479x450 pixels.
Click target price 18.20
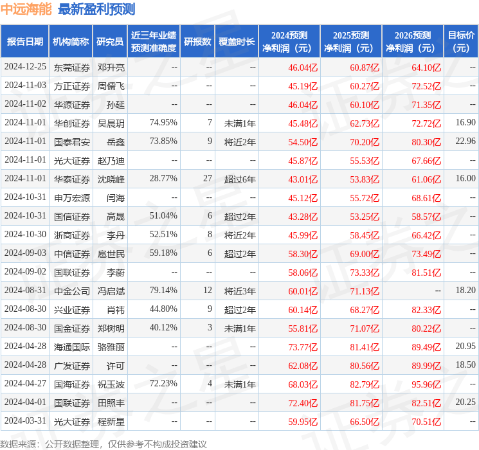coord(465,290)
